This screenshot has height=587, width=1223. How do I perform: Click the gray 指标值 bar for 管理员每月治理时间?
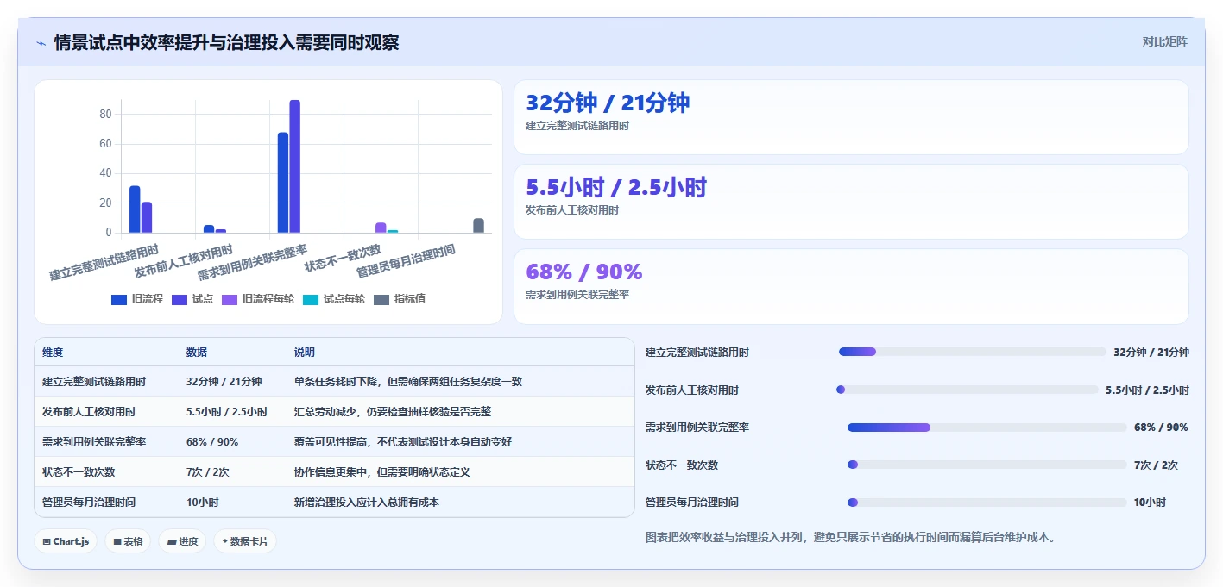478,226
